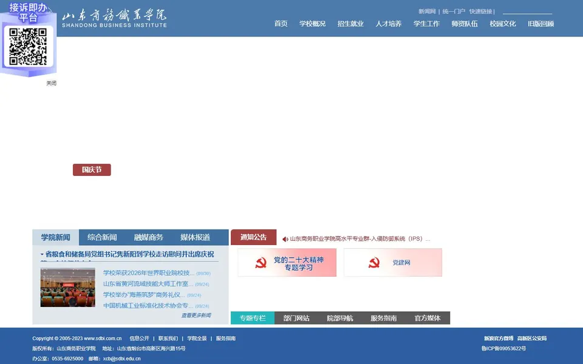Follow the 新闻网 top link
Screen dimensions: 583x364
click(x=427, y=12)
